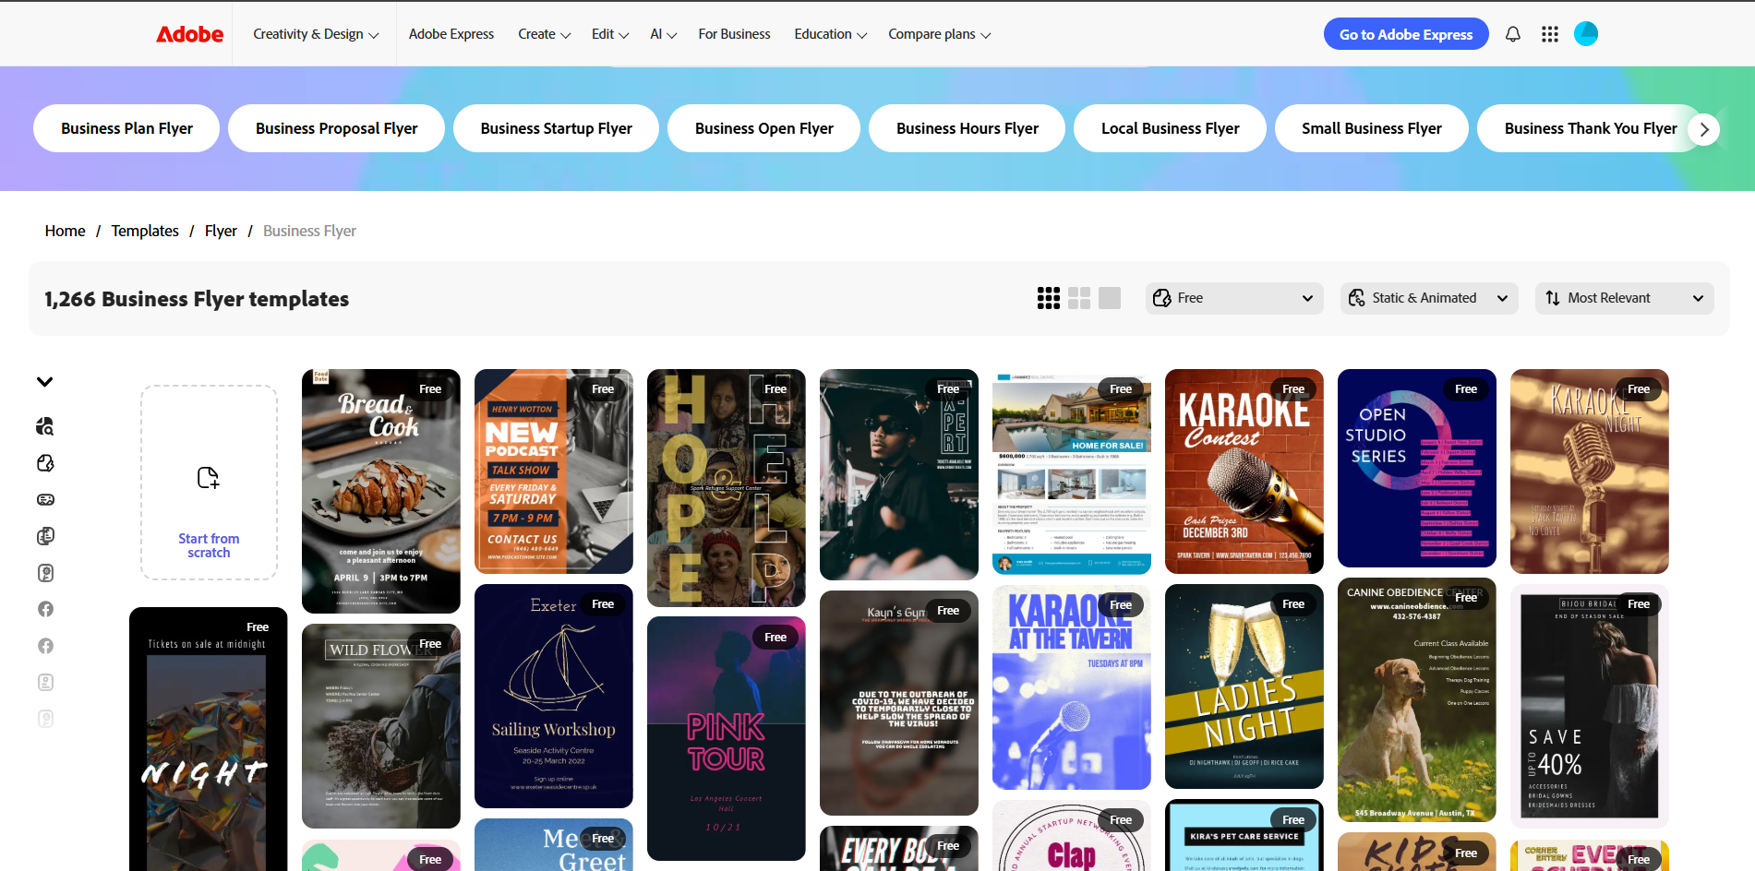The image size is (1755, 871).
Task: Select the Business Hours Flyer category
Action: (967, 128)
